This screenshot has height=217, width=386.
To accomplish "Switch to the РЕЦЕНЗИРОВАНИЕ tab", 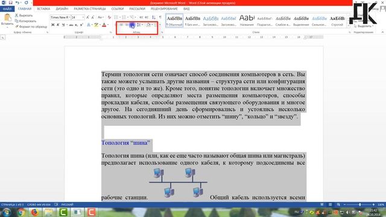I will point(164,9).
